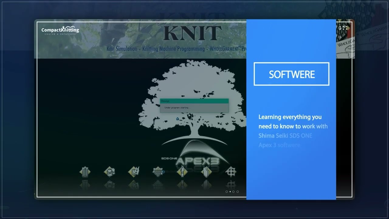This screenshot has height=219, width=389.
Task: Open the paintbrush design module icon
Action: (182, 171)
